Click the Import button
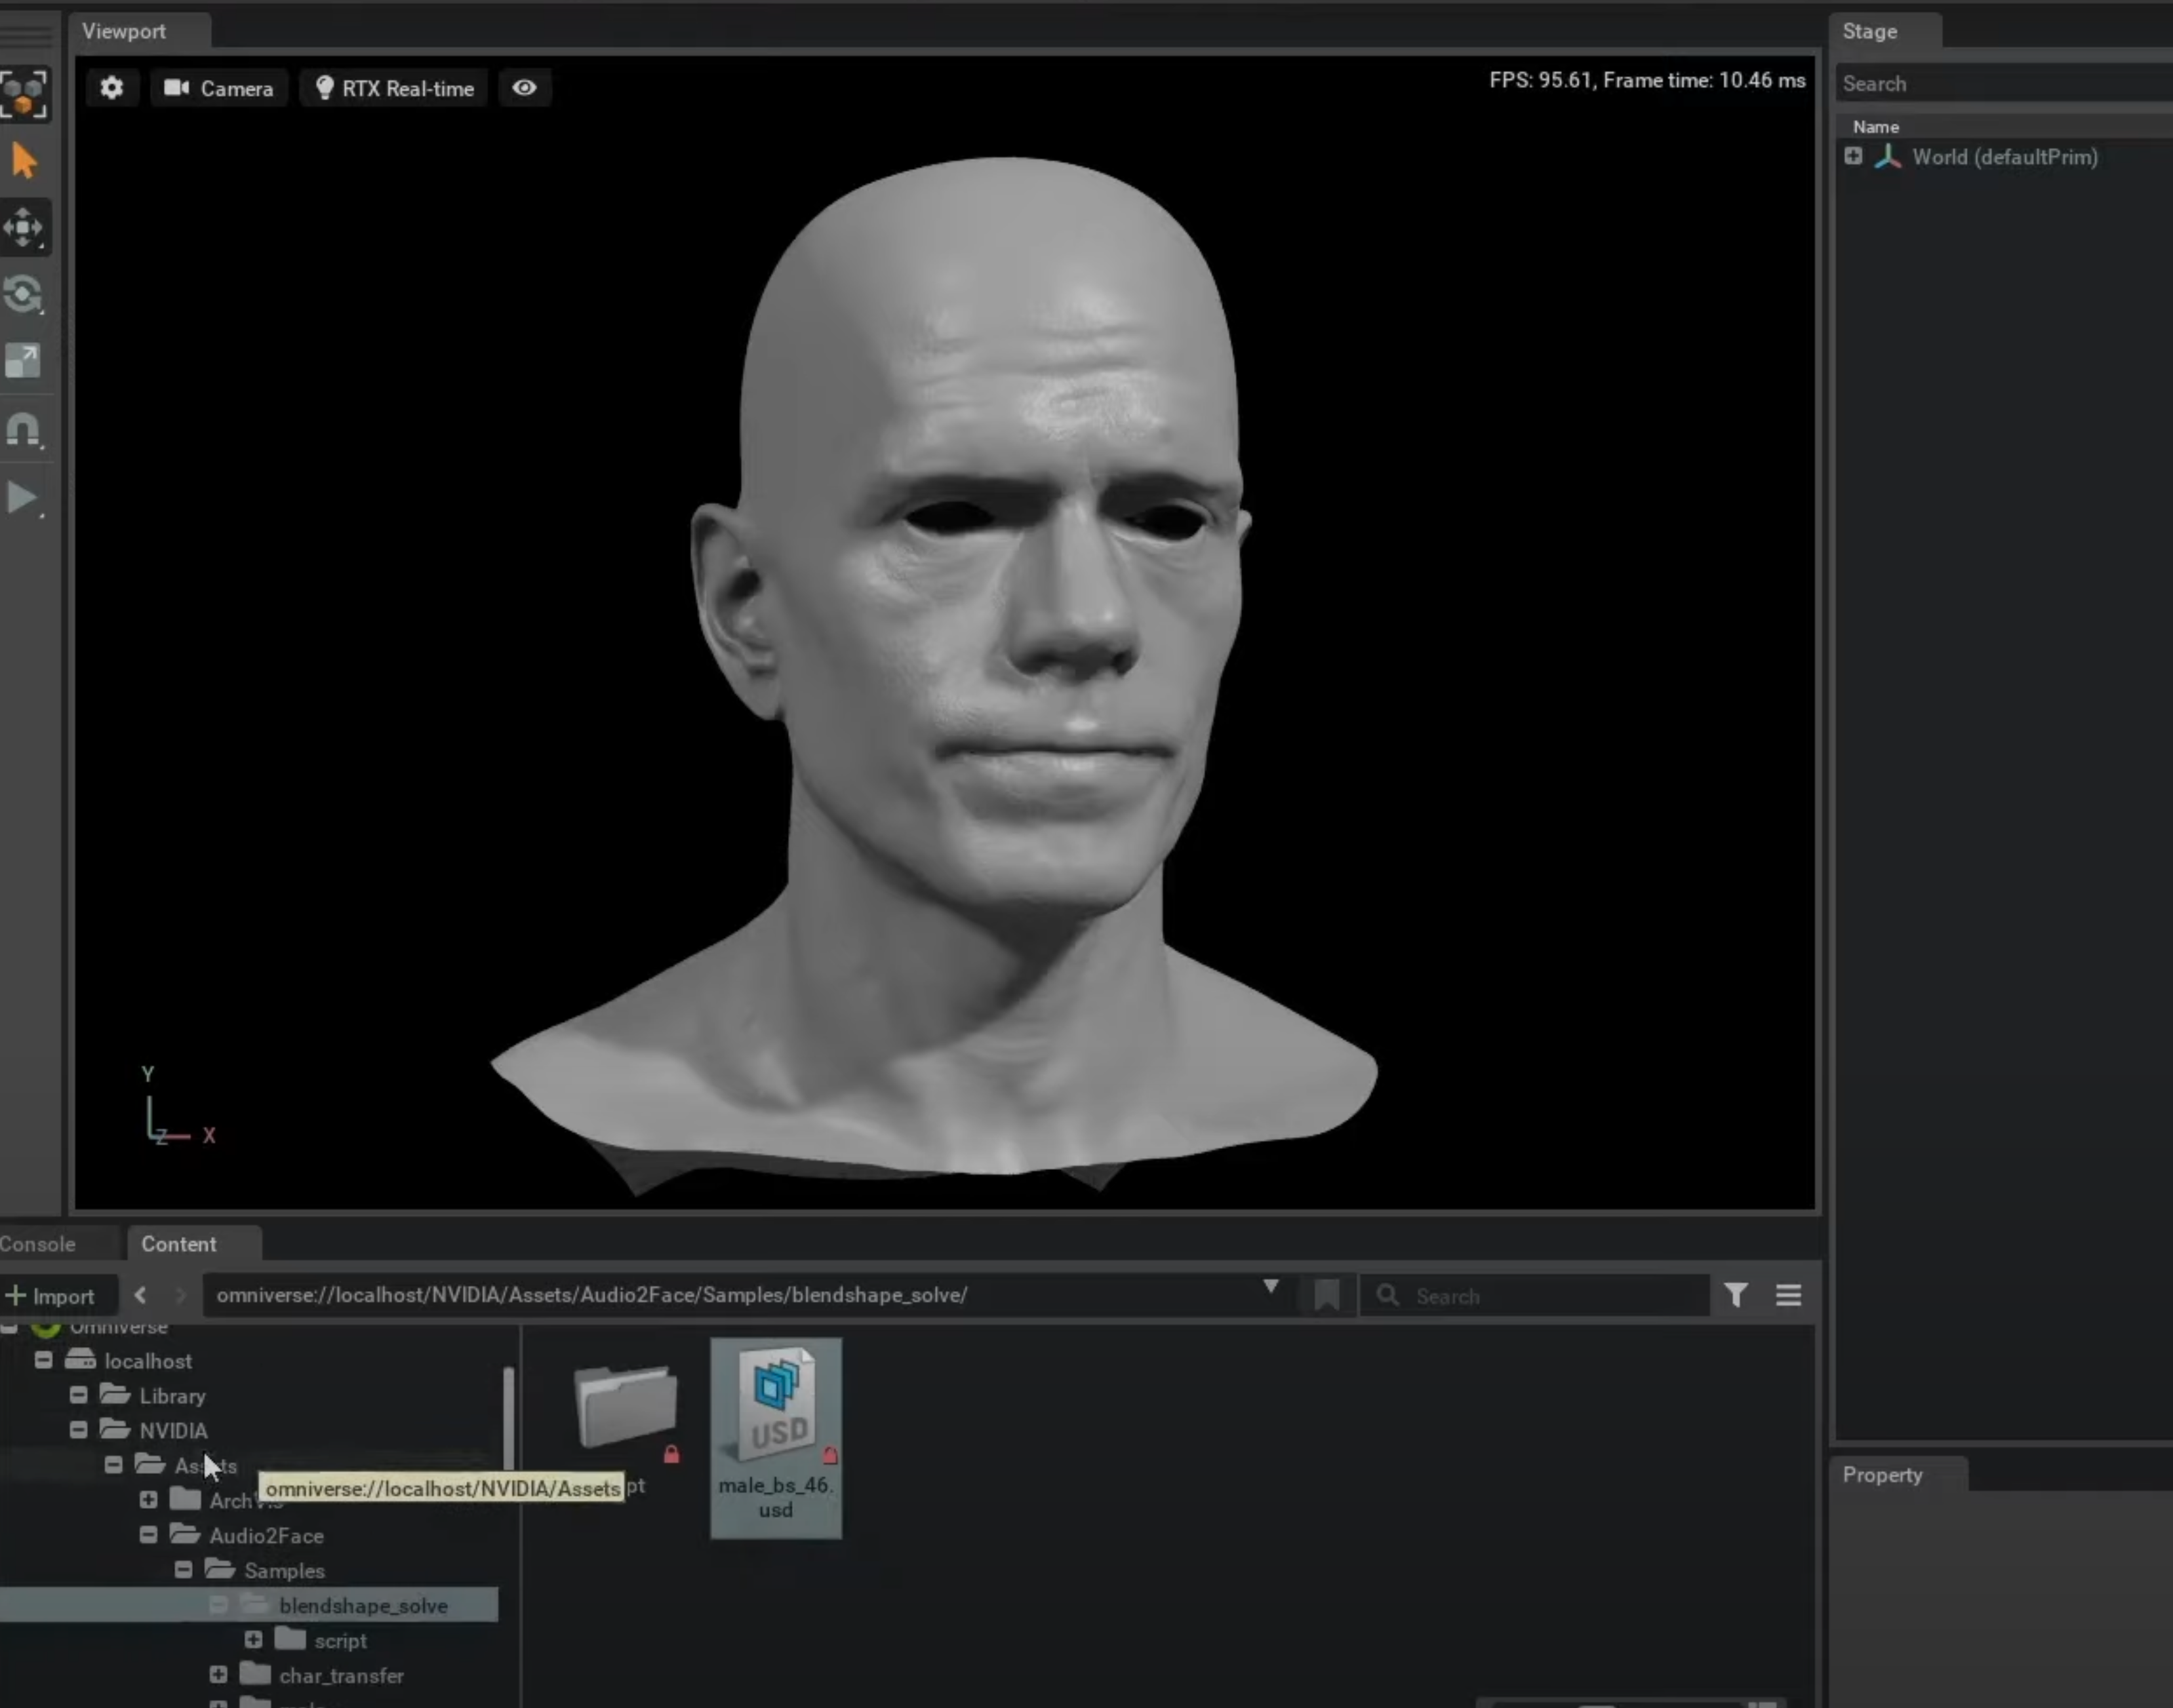 52,1296
